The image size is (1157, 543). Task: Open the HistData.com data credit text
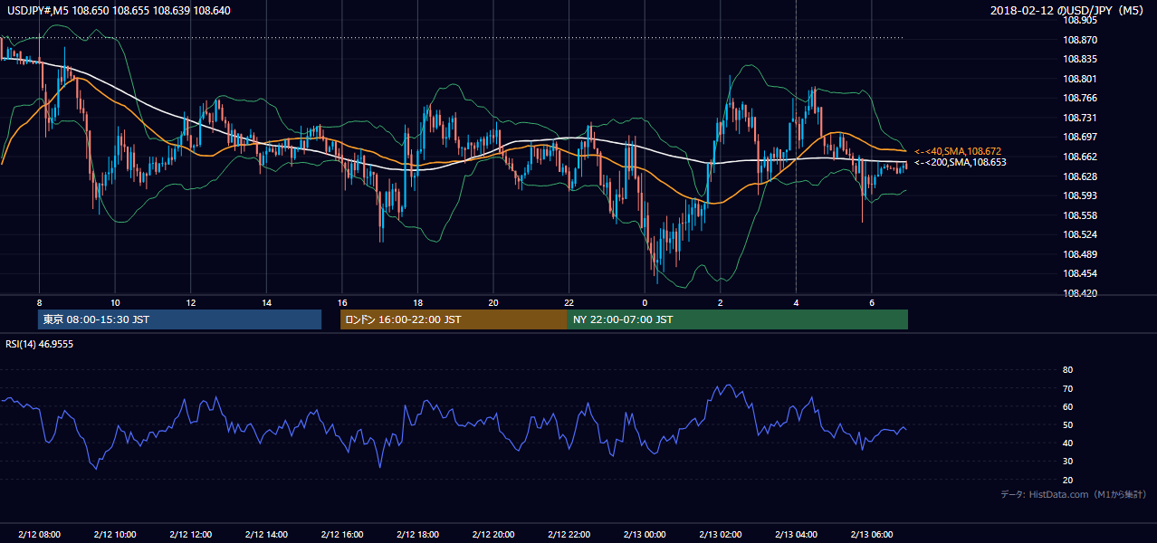click(x=1074, y=494)
